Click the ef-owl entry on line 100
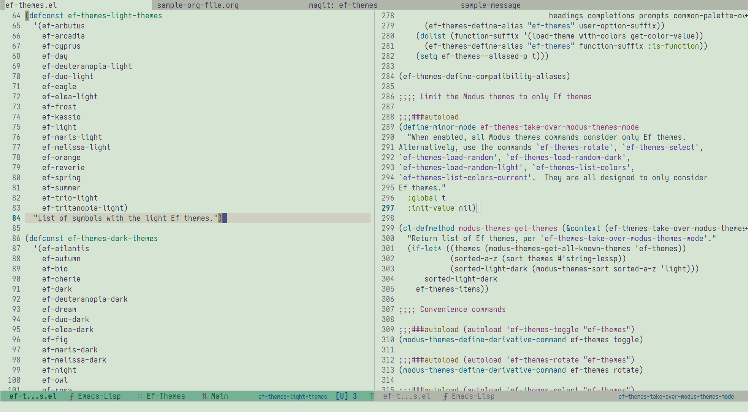Image resolution: width=748 pixels, height=412 pixels. coord(55,380)
